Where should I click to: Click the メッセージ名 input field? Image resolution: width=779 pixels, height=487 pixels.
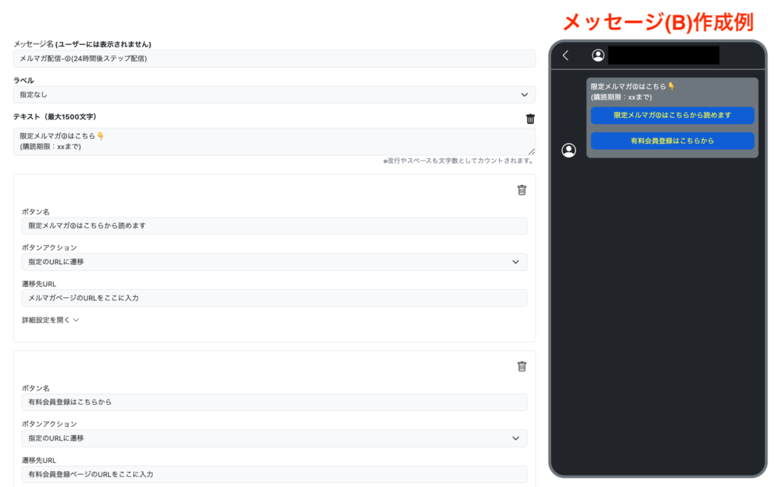274,59
